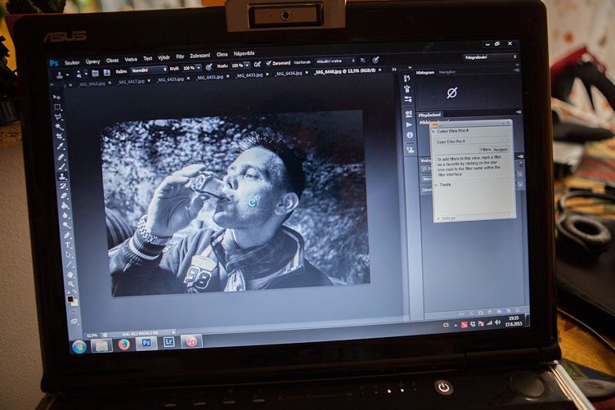The height and width of the screenshot is (410, 615).
Task: Select the Blur tool
Action: pyautogui.click(x=65, y=215)
